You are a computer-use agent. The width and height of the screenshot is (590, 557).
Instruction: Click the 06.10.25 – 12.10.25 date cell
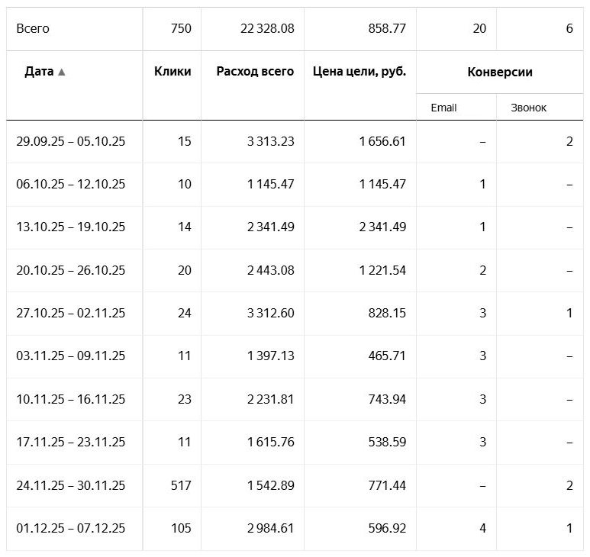click(70, 184)
